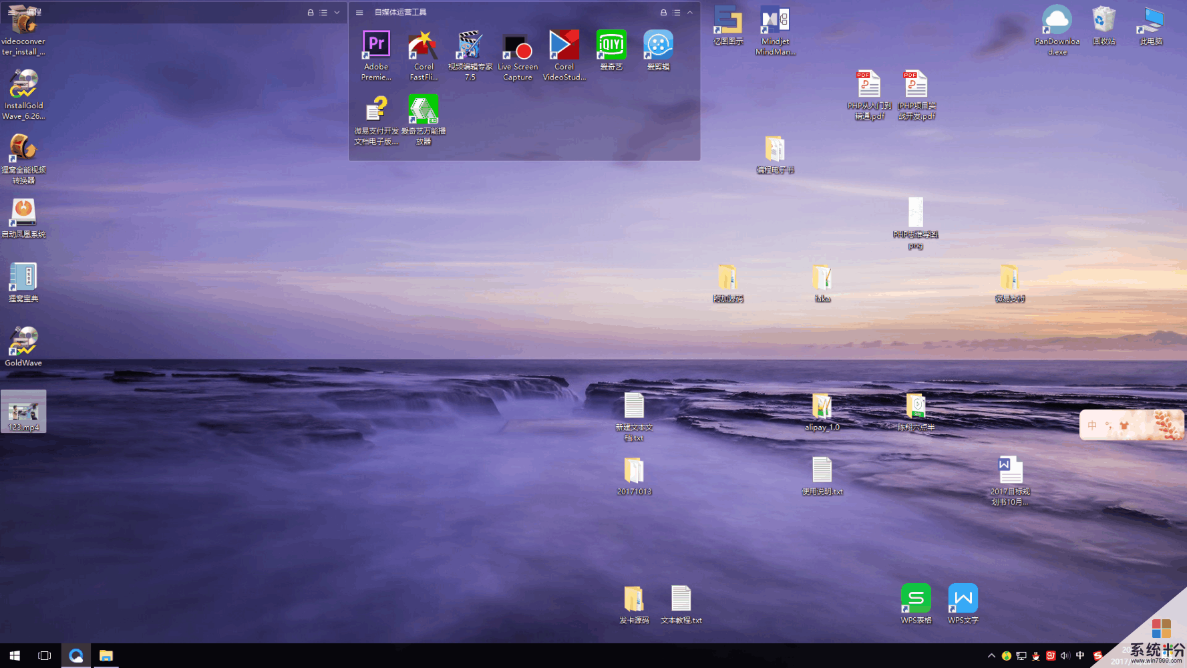Toggle the 中 input language indicator in tray
1187x668 pixels.
[1080, 656]
